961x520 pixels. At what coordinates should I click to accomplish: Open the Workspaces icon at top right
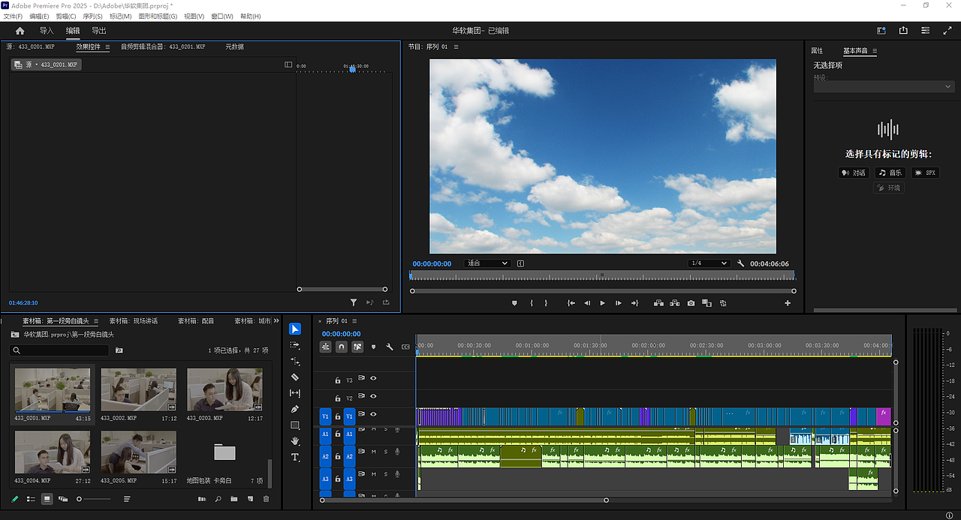pyautogui.click(x=881, y=31)
